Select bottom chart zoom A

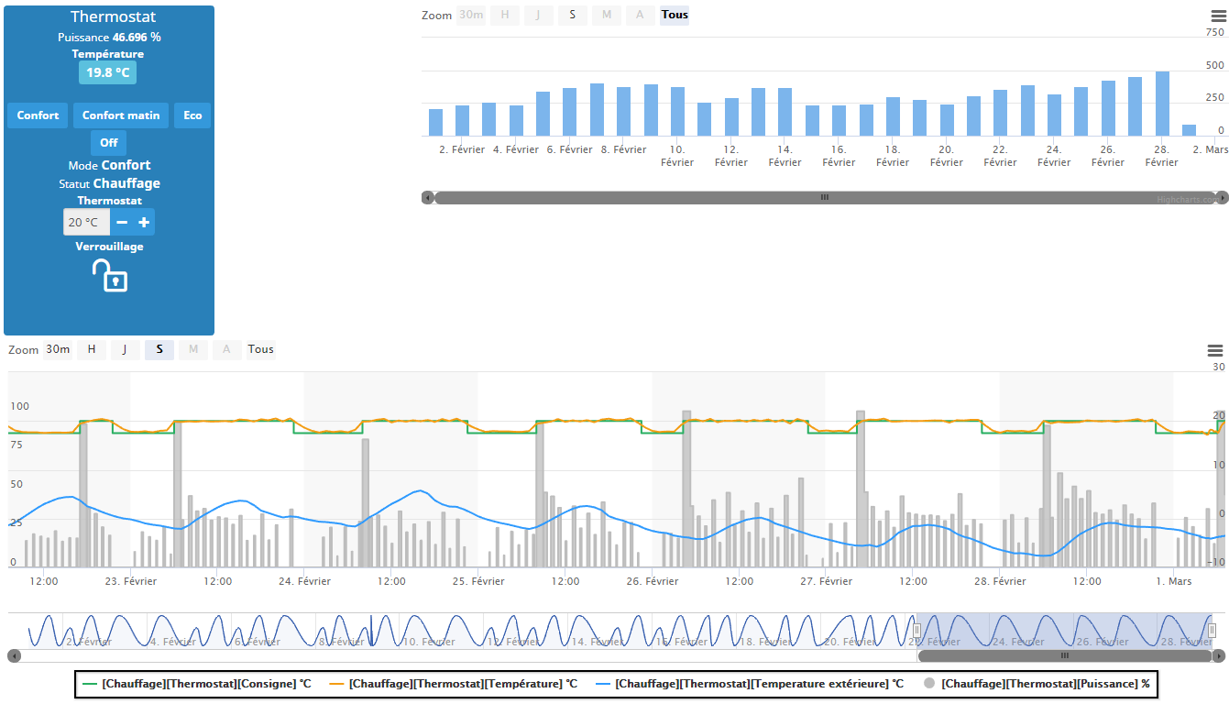pos(227,349)
